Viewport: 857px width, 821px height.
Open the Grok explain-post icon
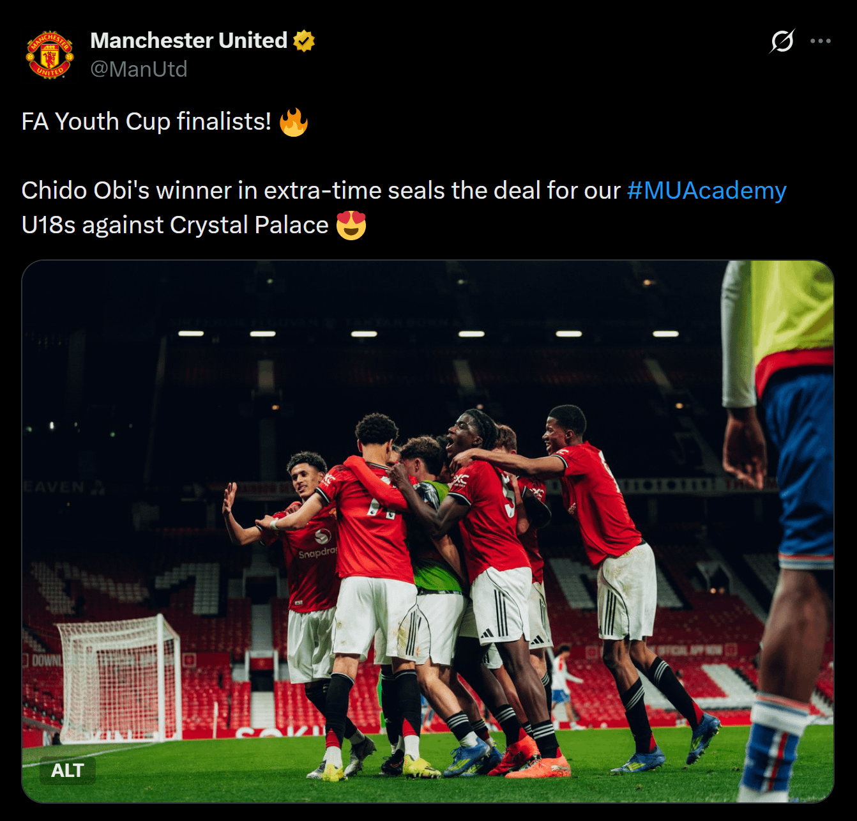click(x=782, y=41)
